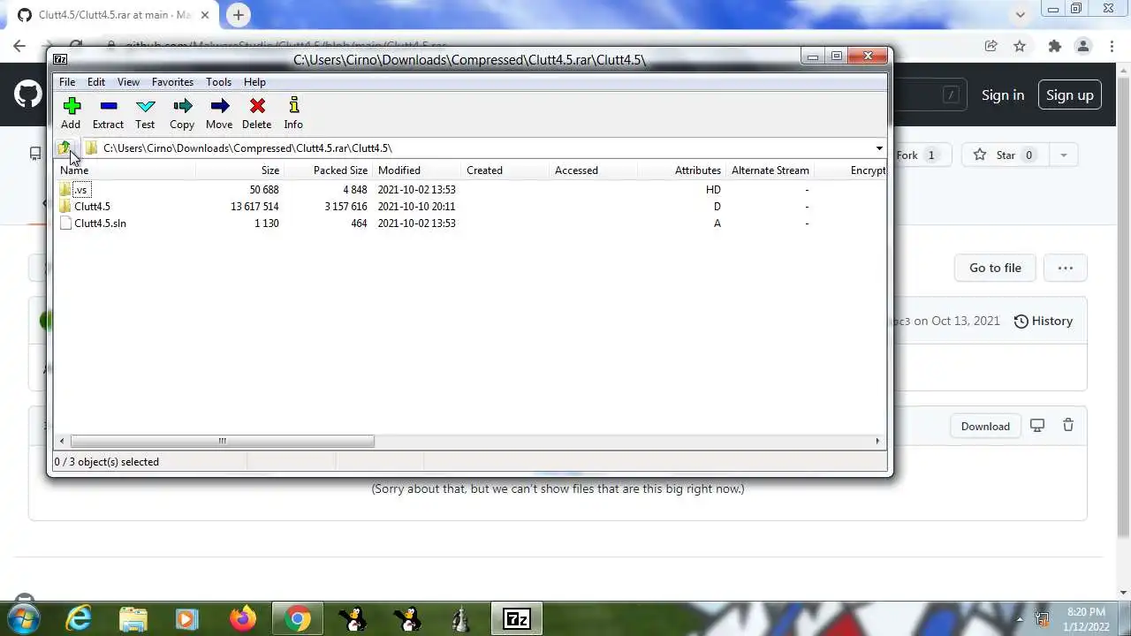This screenshot has width=1131, height=636.
Task: Open the Help menu
Action: pyautogui.click(x=254, y=81)
